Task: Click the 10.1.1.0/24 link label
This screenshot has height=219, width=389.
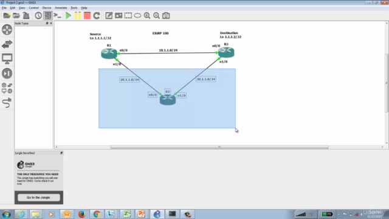Action: pyautogui.click(x=168, y=50)
